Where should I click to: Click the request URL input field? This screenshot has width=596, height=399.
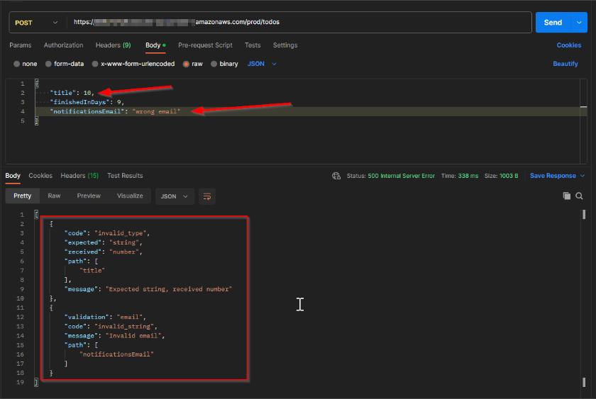click(x=299, y=23)
